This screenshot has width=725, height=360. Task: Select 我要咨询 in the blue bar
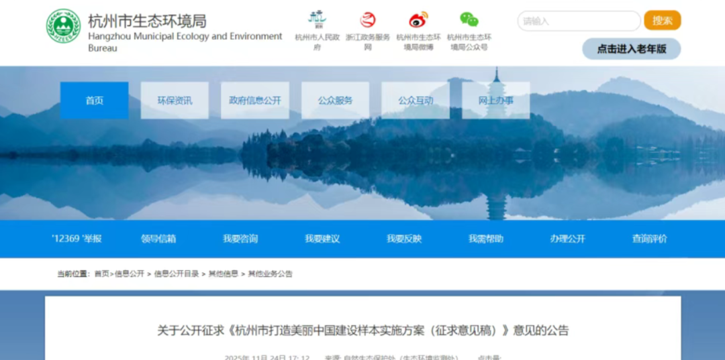[240, 239]
